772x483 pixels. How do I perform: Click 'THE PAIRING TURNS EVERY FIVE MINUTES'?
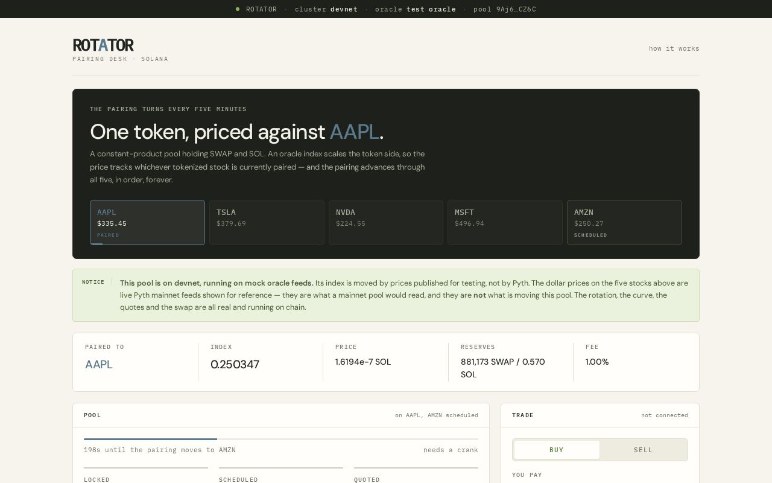tap(168, 109)
